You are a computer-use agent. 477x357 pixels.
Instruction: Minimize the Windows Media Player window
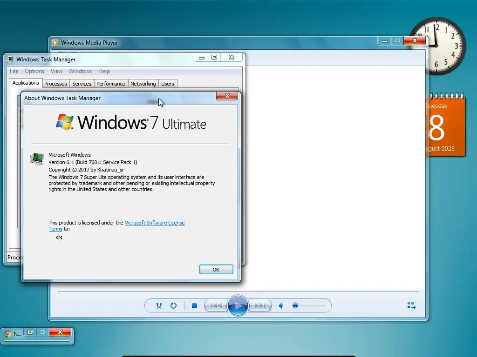(384, 41)
